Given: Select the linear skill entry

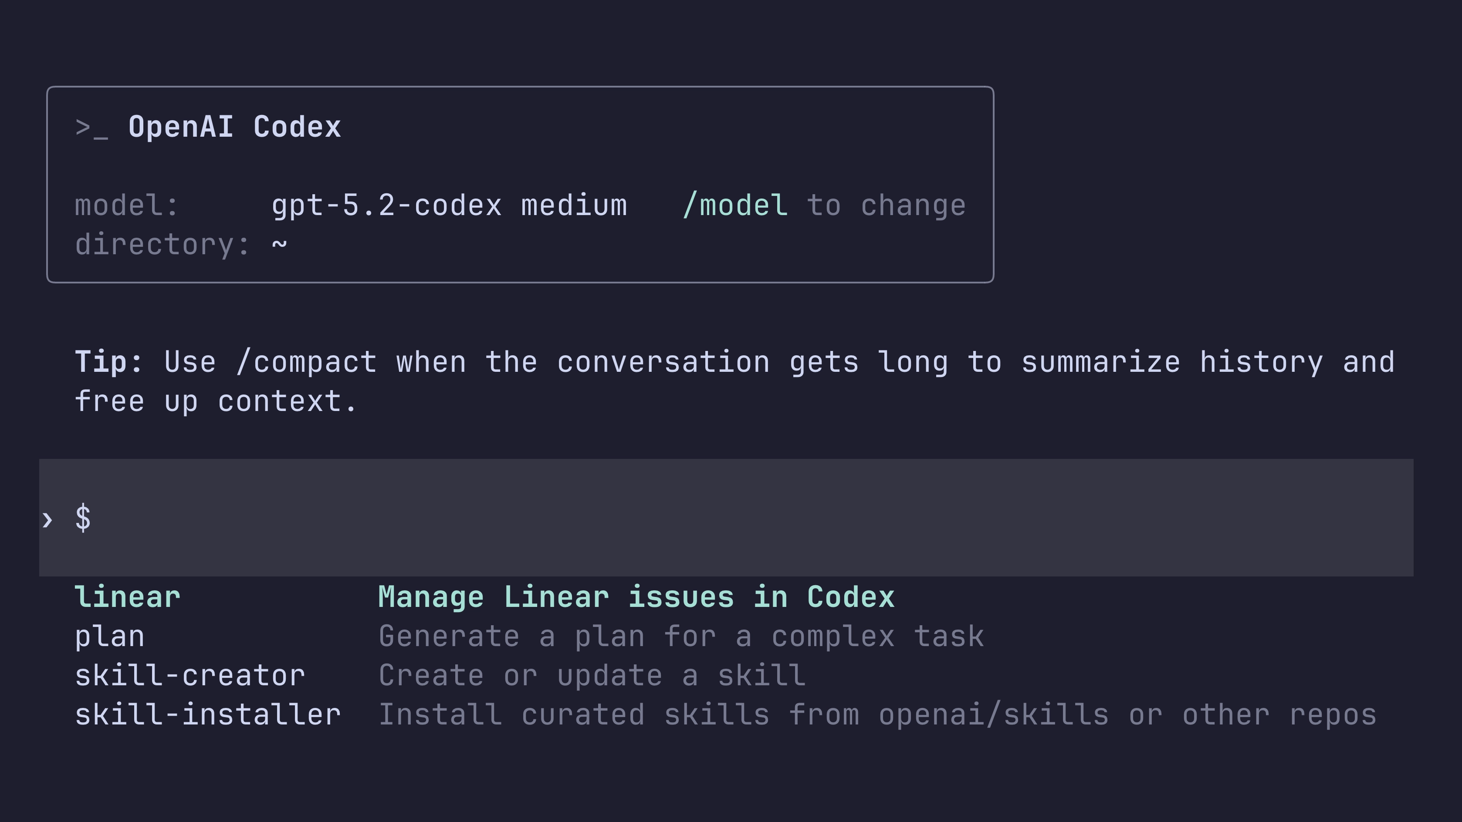Looking at the screenshot, I should coord(128,597).
